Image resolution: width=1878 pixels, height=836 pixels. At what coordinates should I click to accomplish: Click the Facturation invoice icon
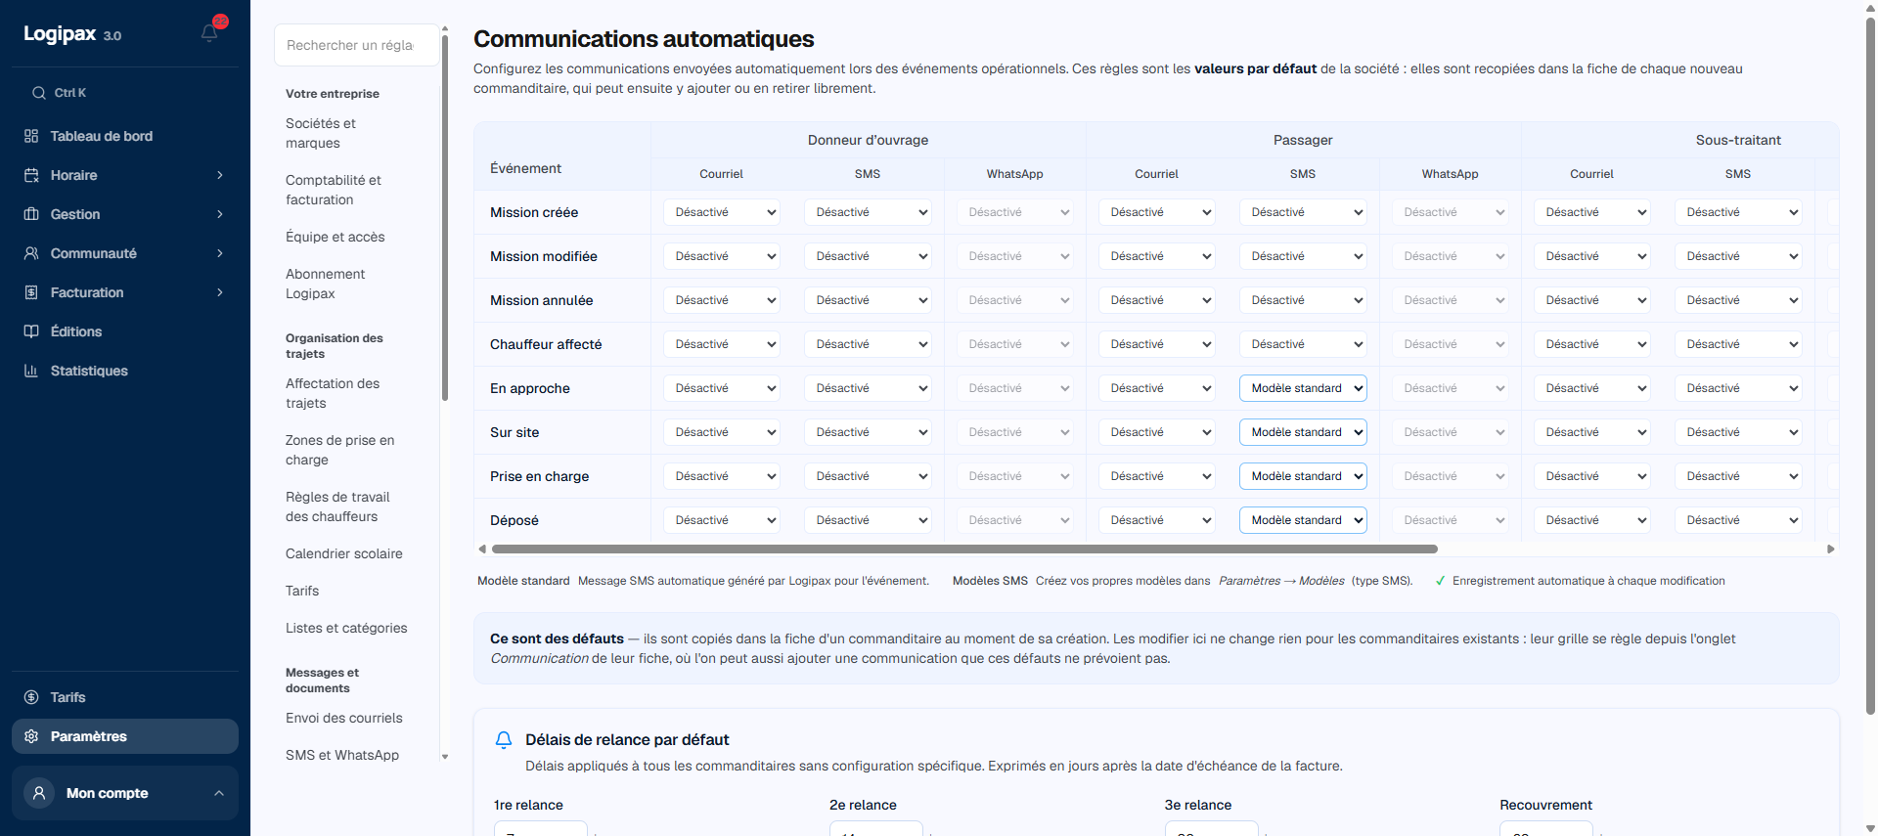tap(31, 292)
